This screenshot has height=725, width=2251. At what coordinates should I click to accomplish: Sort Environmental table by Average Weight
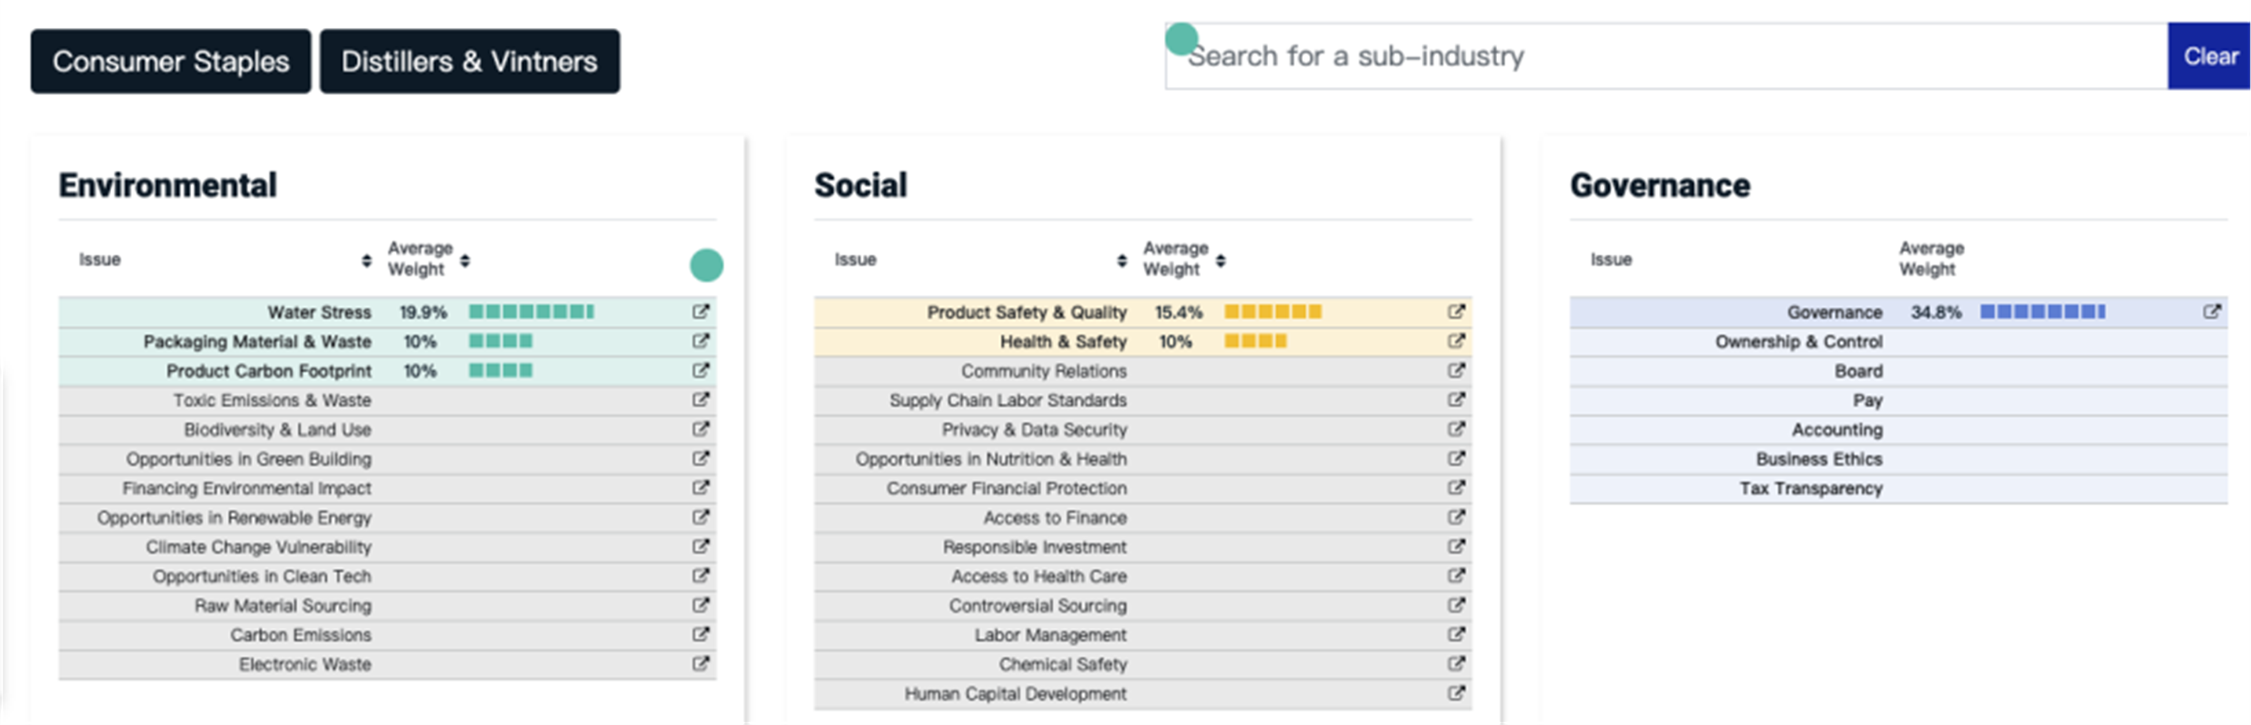tap(465, 261)
